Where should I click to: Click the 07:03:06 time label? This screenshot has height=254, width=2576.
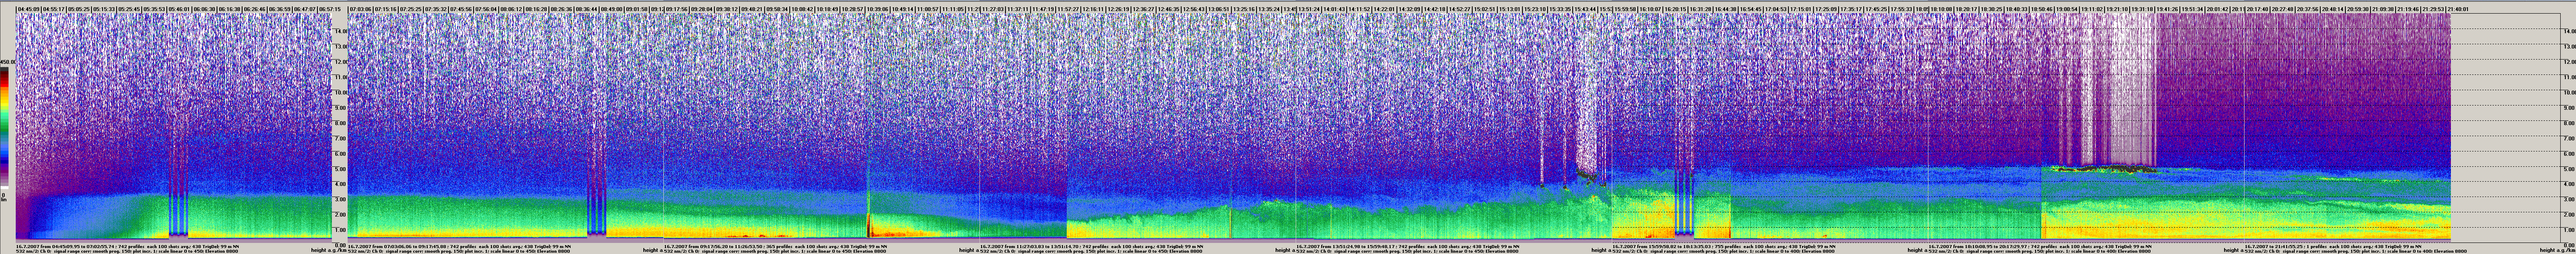(360, 9)
